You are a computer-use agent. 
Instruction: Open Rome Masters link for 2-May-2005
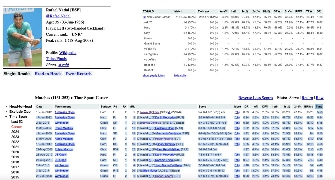tap(64, 128)
